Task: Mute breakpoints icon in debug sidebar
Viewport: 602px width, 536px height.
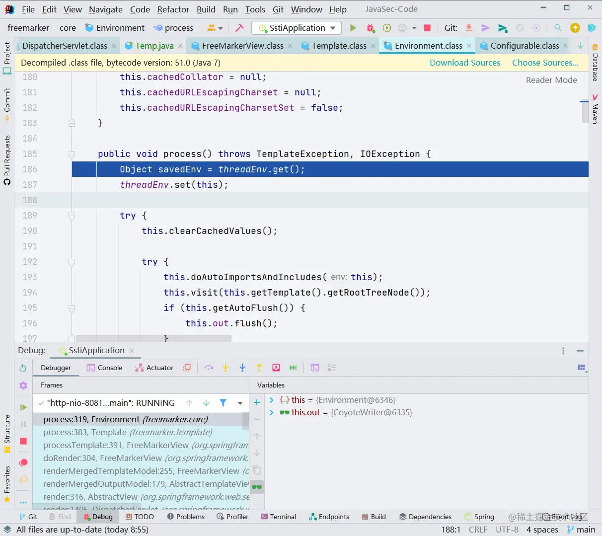Action: click(23, 479)
